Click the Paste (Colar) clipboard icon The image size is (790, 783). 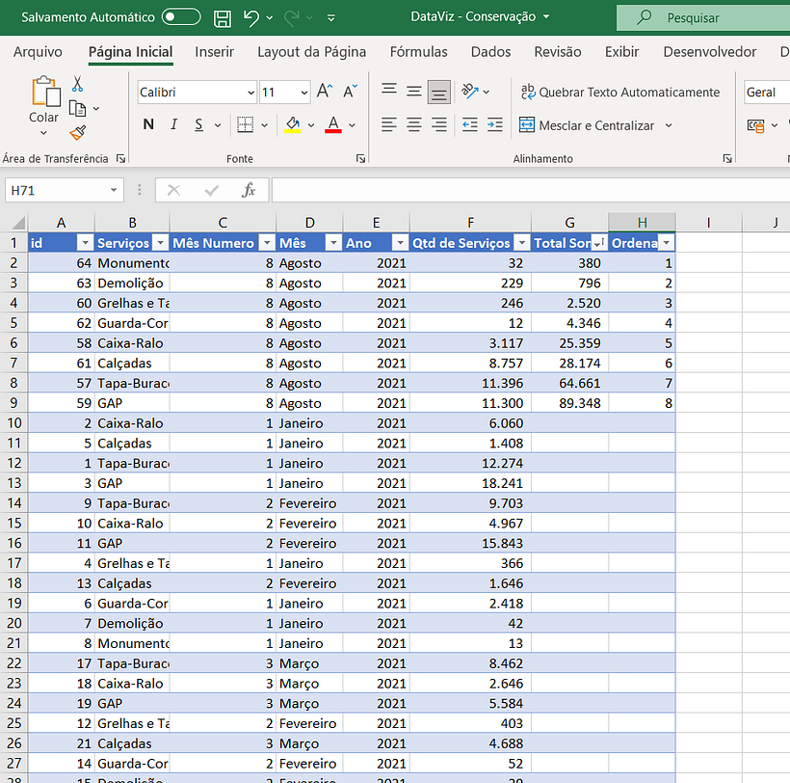[45, 92]
